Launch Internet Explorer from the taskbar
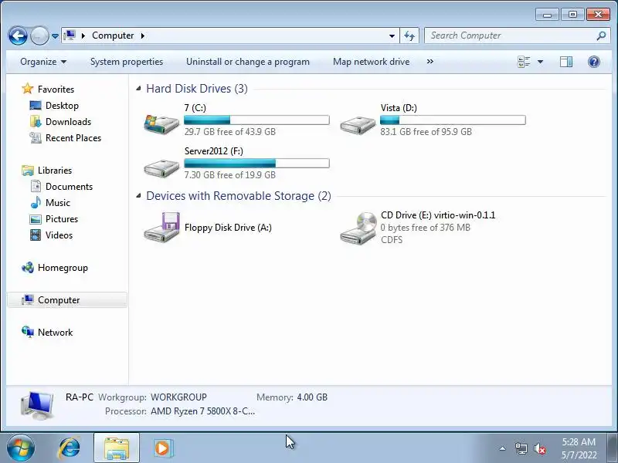The width and height of the screenshot is (618, 463). (x=70, y=448)
